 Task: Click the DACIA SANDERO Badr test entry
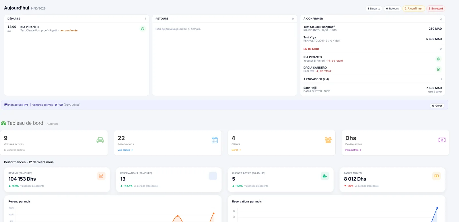372,69
